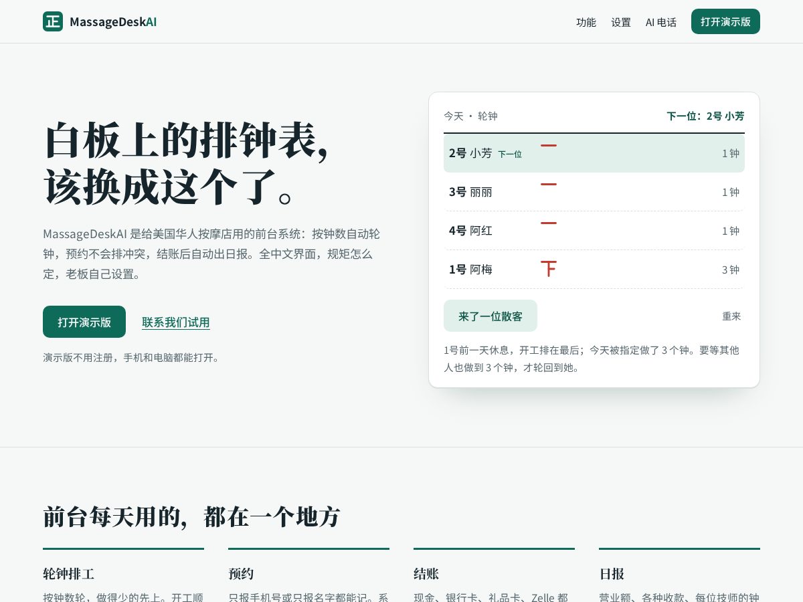The width and height of the screenshot is (803, 602).
Task: Open 设置 nav item
Action: pyautogui.click(x=621, y=22)
